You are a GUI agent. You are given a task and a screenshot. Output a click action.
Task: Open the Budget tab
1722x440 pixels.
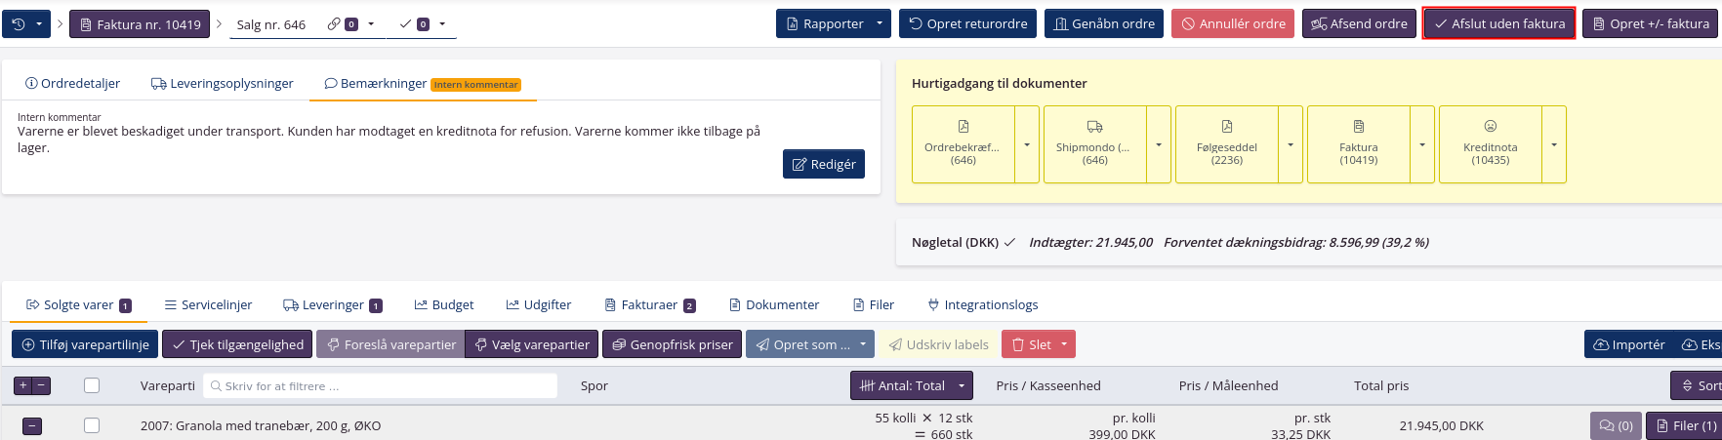pyautogui.click(x=444, y=304)
